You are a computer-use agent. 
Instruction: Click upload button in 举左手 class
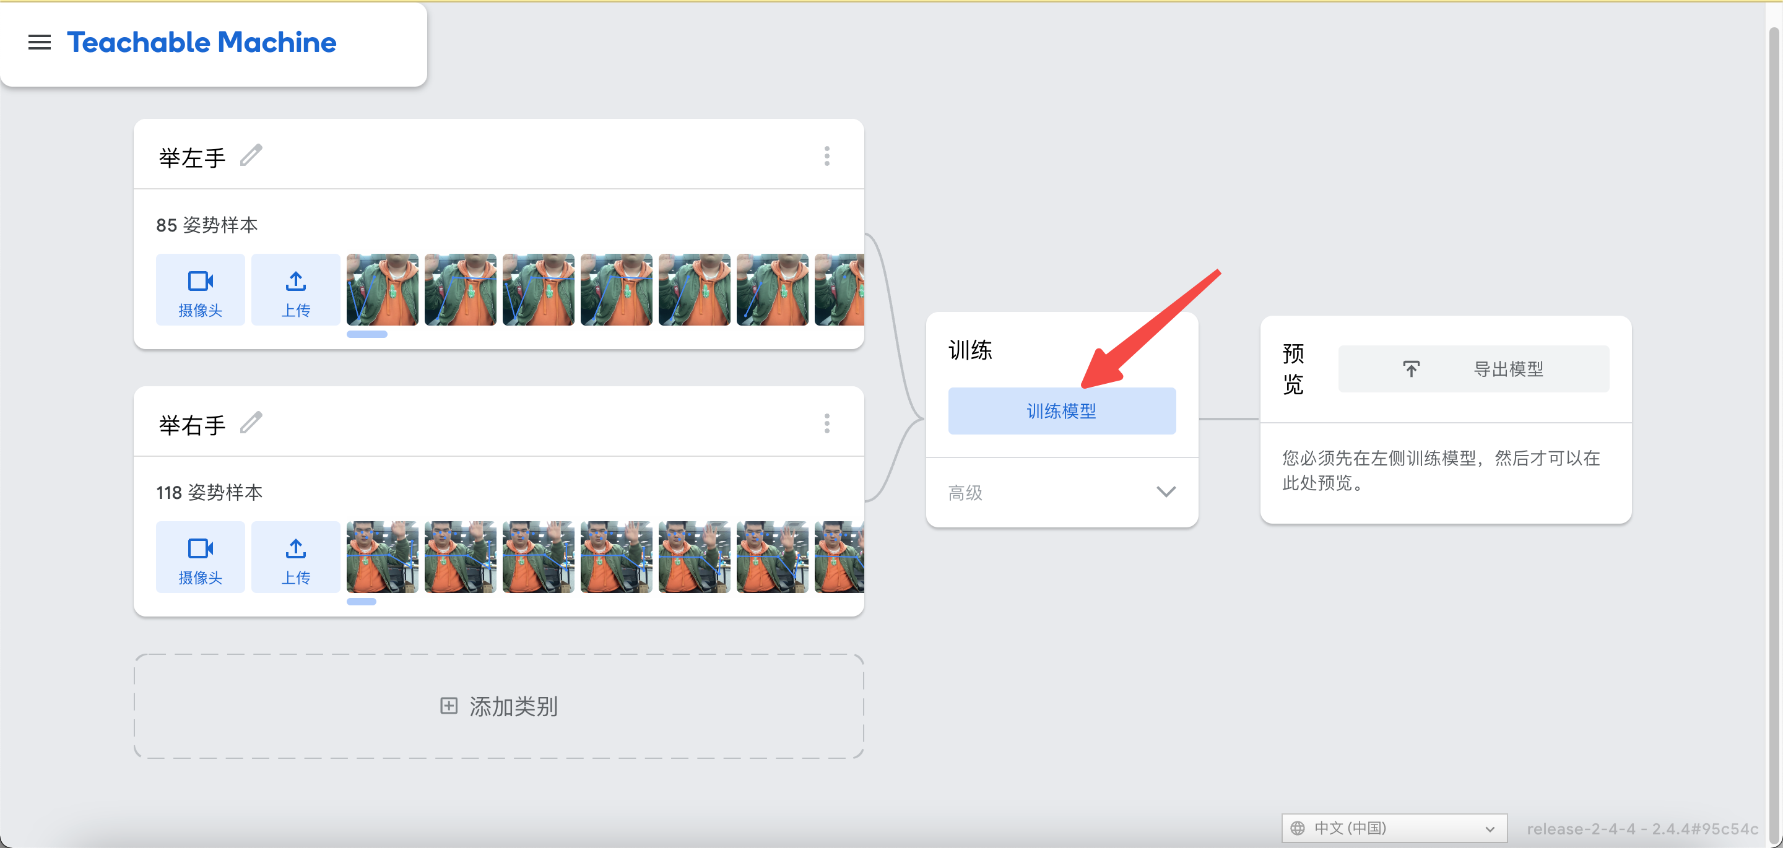click(295, 290)
